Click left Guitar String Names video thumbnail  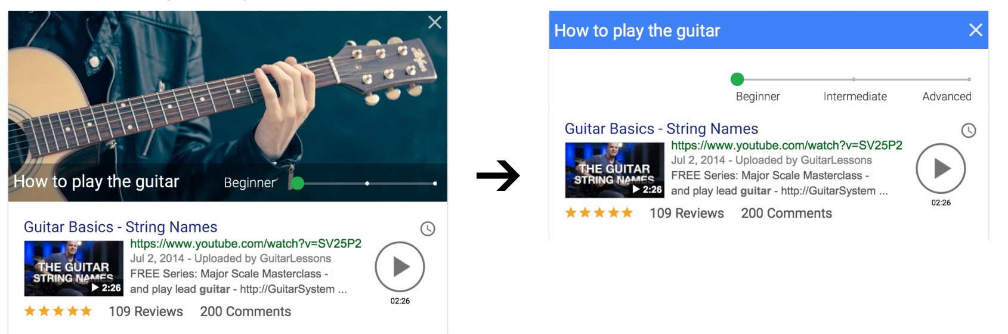point(73,268)
